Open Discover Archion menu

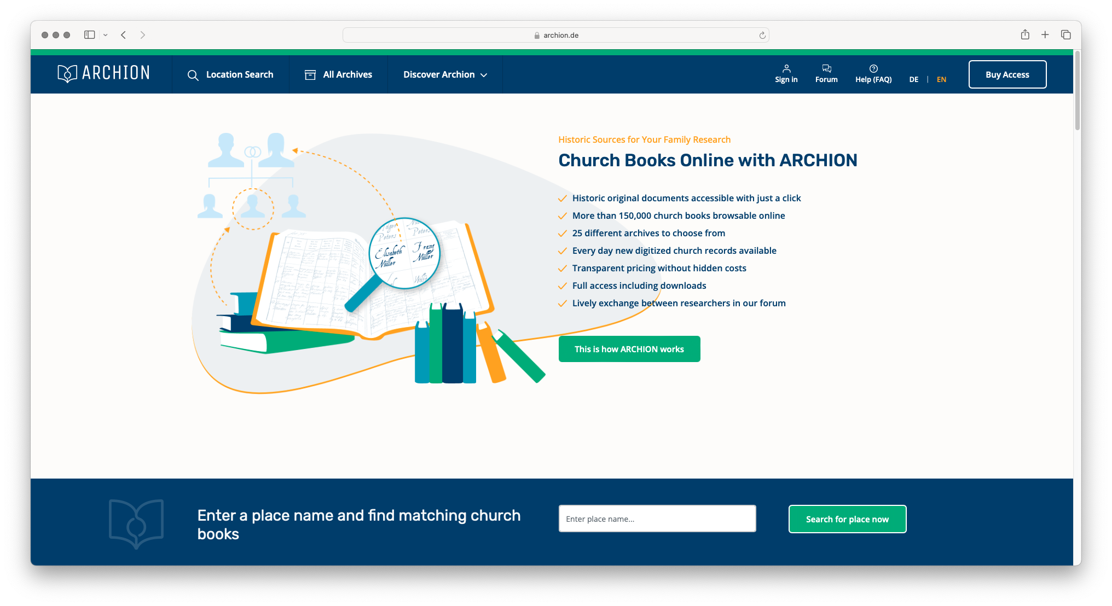point(445,74)
